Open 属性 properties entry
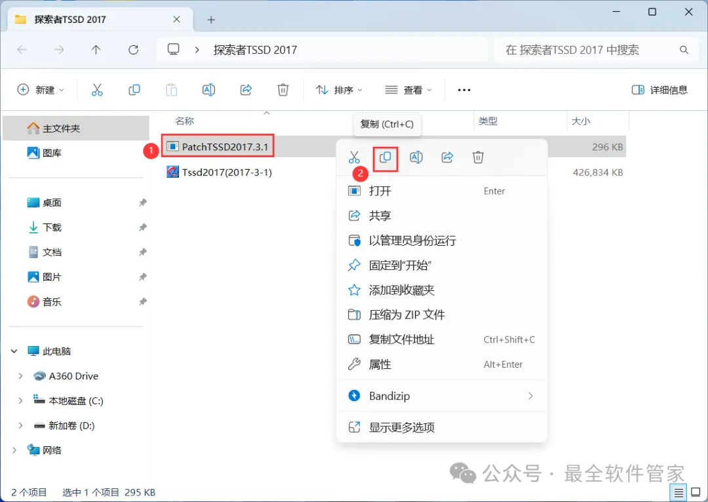 click(x=442, y=364)
